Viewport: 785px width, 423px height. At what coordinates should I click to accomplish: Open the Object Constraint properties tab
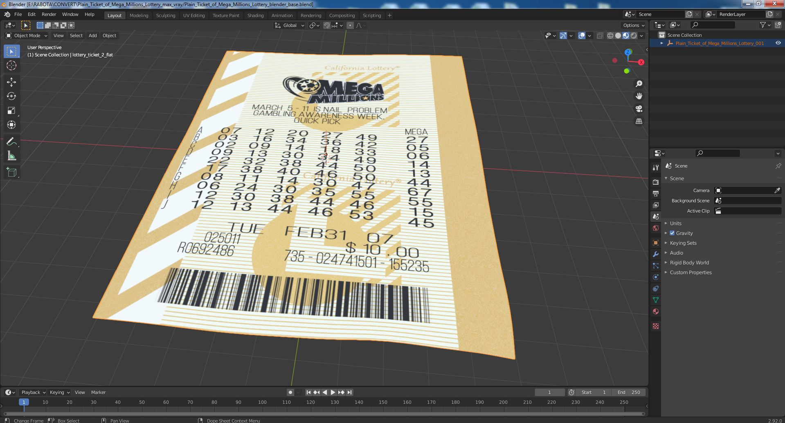tap(656, 289)
